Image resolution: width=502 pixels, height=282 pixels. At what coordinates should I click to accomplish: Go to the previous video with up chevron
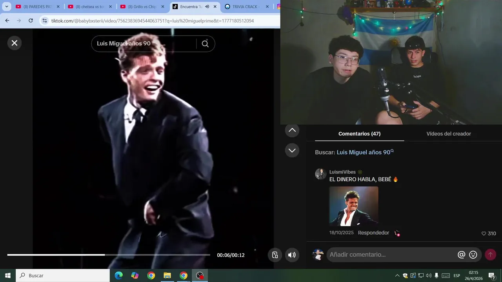(x=292, y=130)
